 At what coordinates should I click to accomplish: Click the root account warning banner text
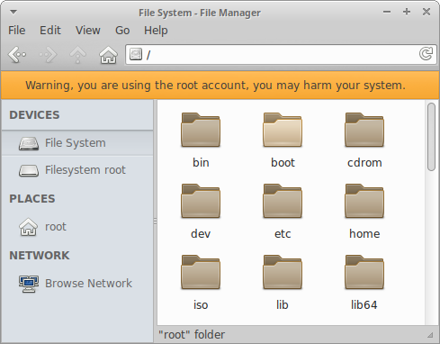[x=215, y=86]
